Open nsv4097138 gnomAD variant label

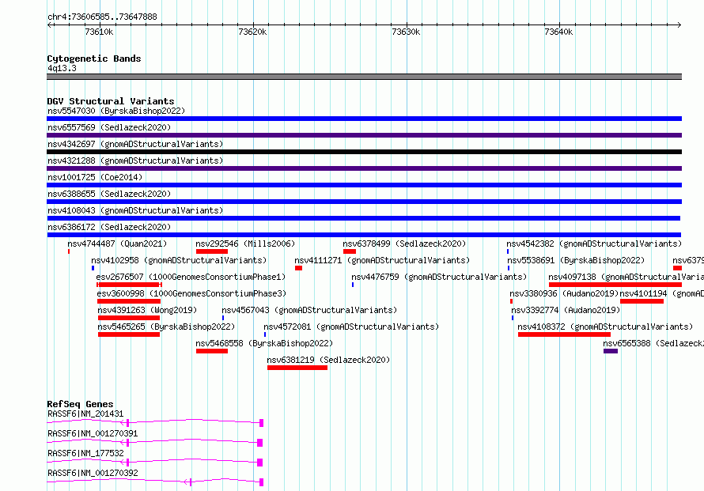pyautogui.click(x=626, y=277)
